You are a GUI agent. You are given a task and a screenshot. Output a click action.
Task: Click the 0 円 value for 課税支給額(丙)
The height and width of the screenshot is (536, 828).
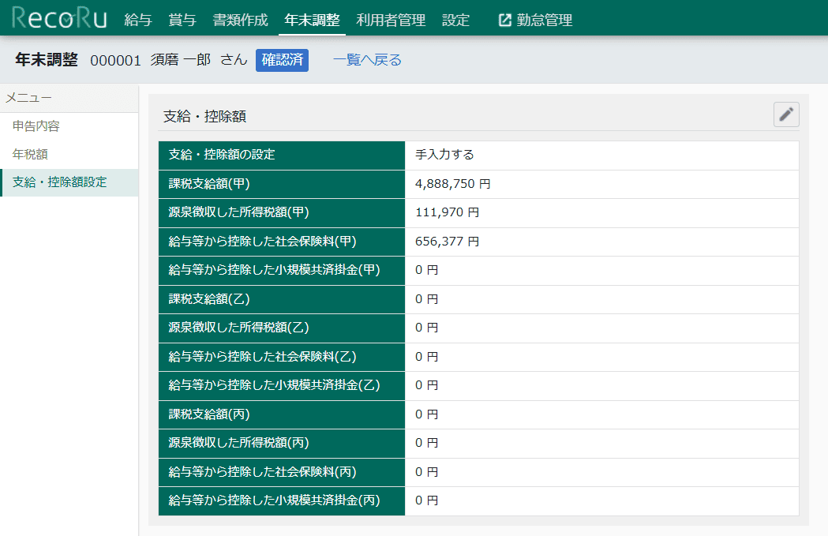[426, 414]
